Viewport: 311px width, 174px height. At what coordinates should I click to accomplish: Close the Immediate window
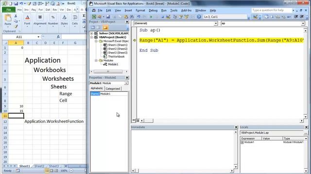pos(236,127)
